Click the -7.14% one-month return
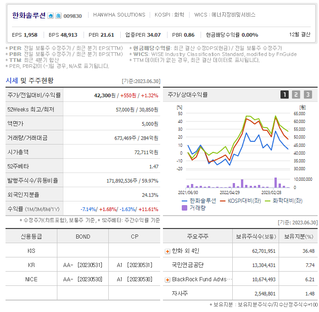The width and height of the screenshot is (319, 312). (88, 209)
